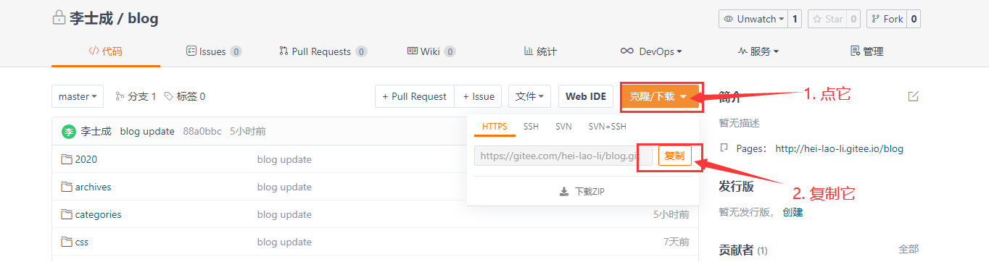Viewport: 989px width, 262px height.
Task: Click the 贡献者 heading
Action: click(736, 250)
